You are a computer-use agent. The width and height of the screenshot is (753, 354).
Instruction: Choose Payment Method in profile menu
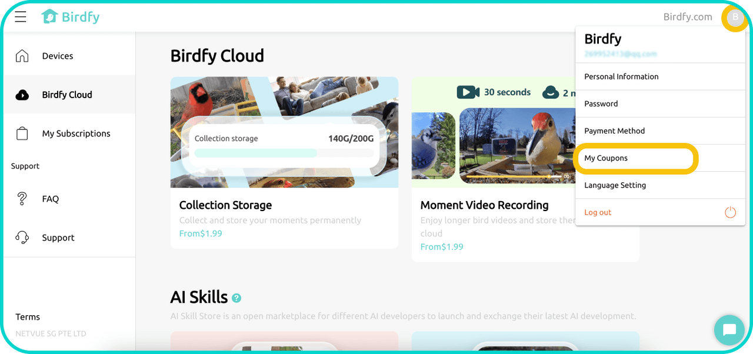(x=615, y=131)
